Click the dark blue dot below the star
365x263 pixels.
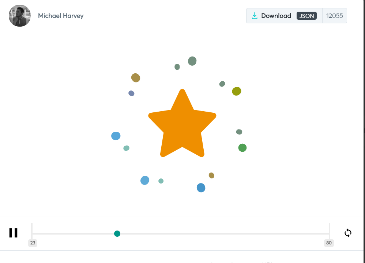pos(201,188)
